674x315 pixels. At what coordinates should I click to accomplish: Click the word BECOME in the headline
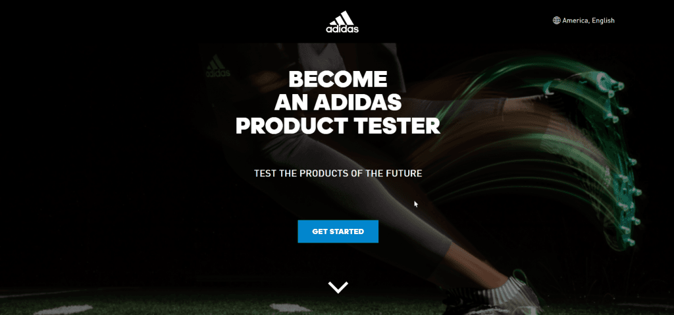tap(338, 80)
